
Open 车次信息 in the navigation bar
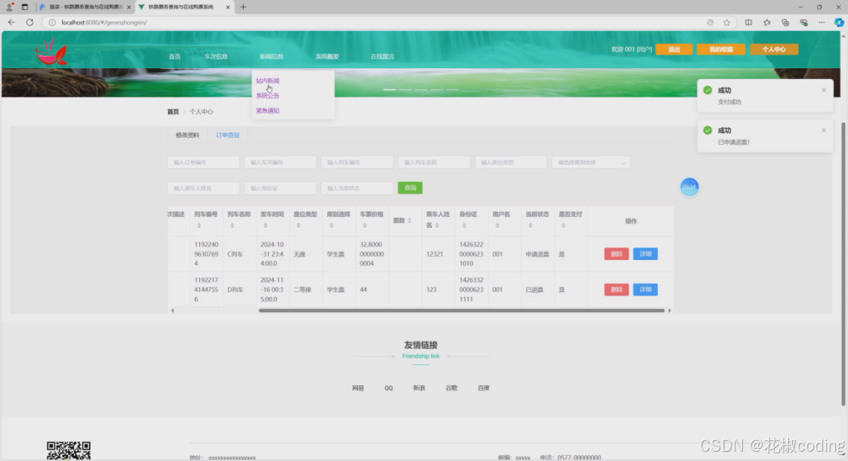(215, 57)
